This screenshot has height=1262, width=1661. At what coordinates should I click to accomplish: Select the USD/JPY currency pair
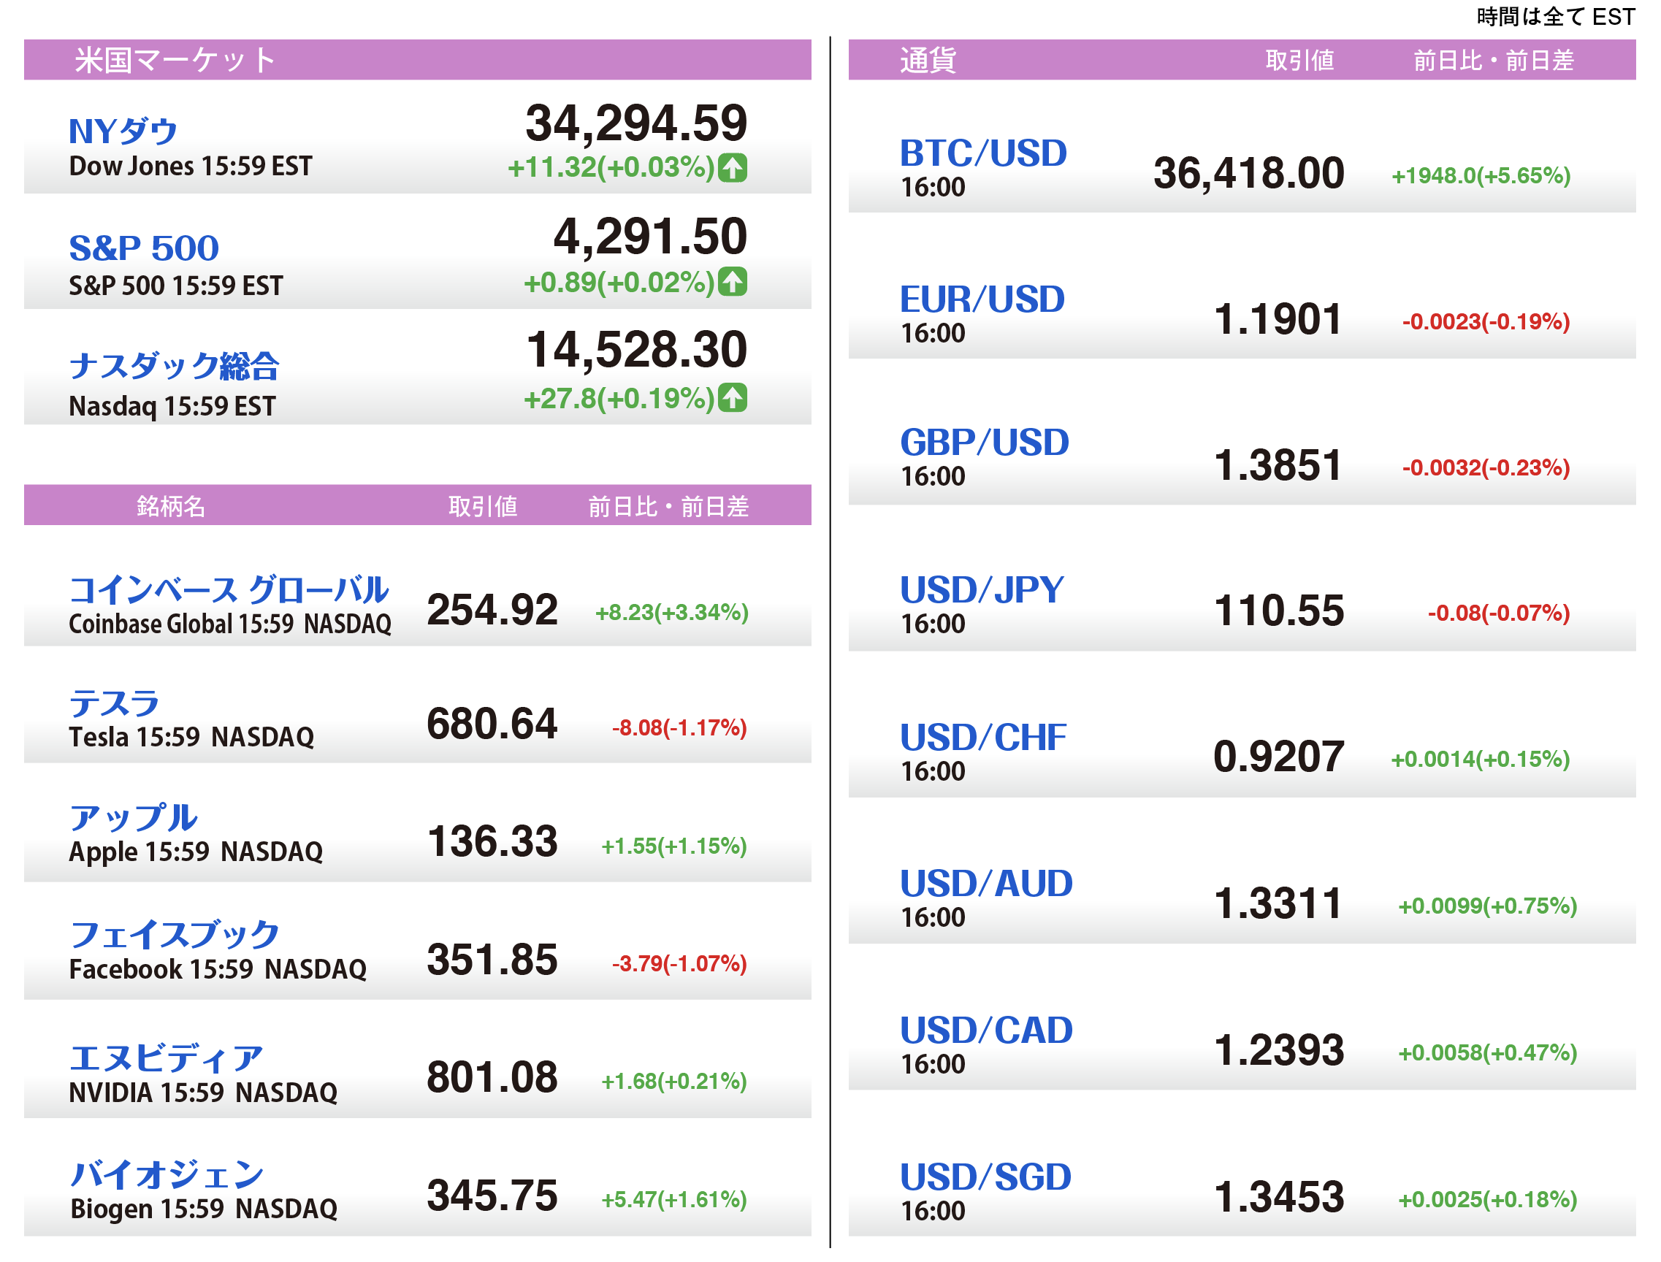tap(982, 589)
